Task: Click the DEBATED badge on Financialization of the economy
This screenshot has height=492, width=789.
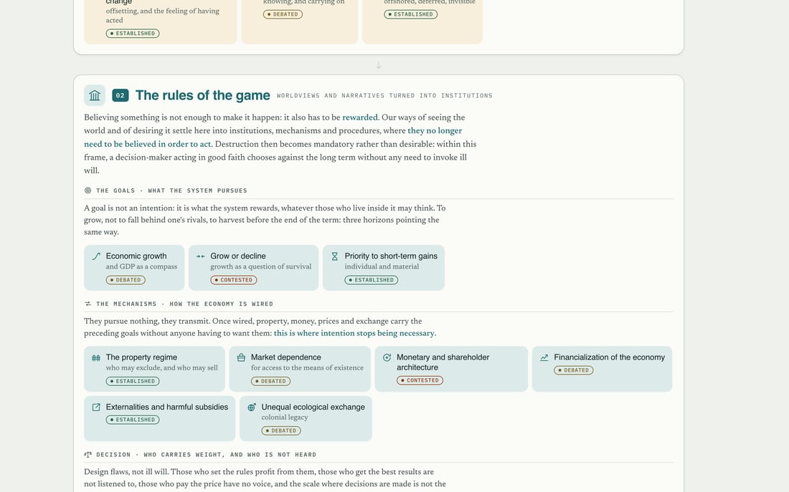Action: point(574,370)
